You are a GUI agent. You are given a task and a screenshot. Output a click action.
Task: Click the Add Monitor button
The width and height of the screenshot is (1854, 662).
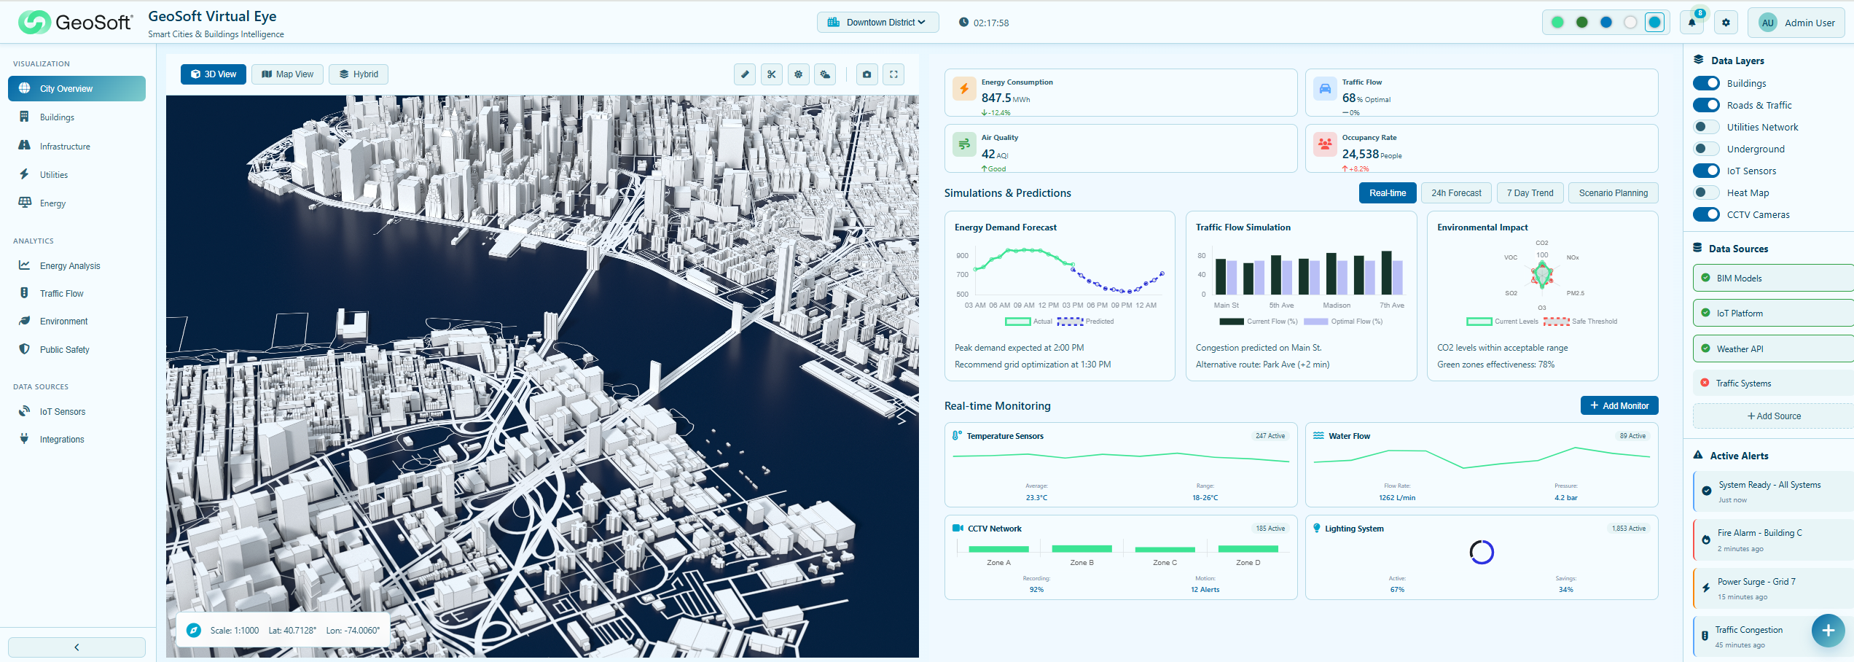pyautogui.click(x=1619, y=405)
